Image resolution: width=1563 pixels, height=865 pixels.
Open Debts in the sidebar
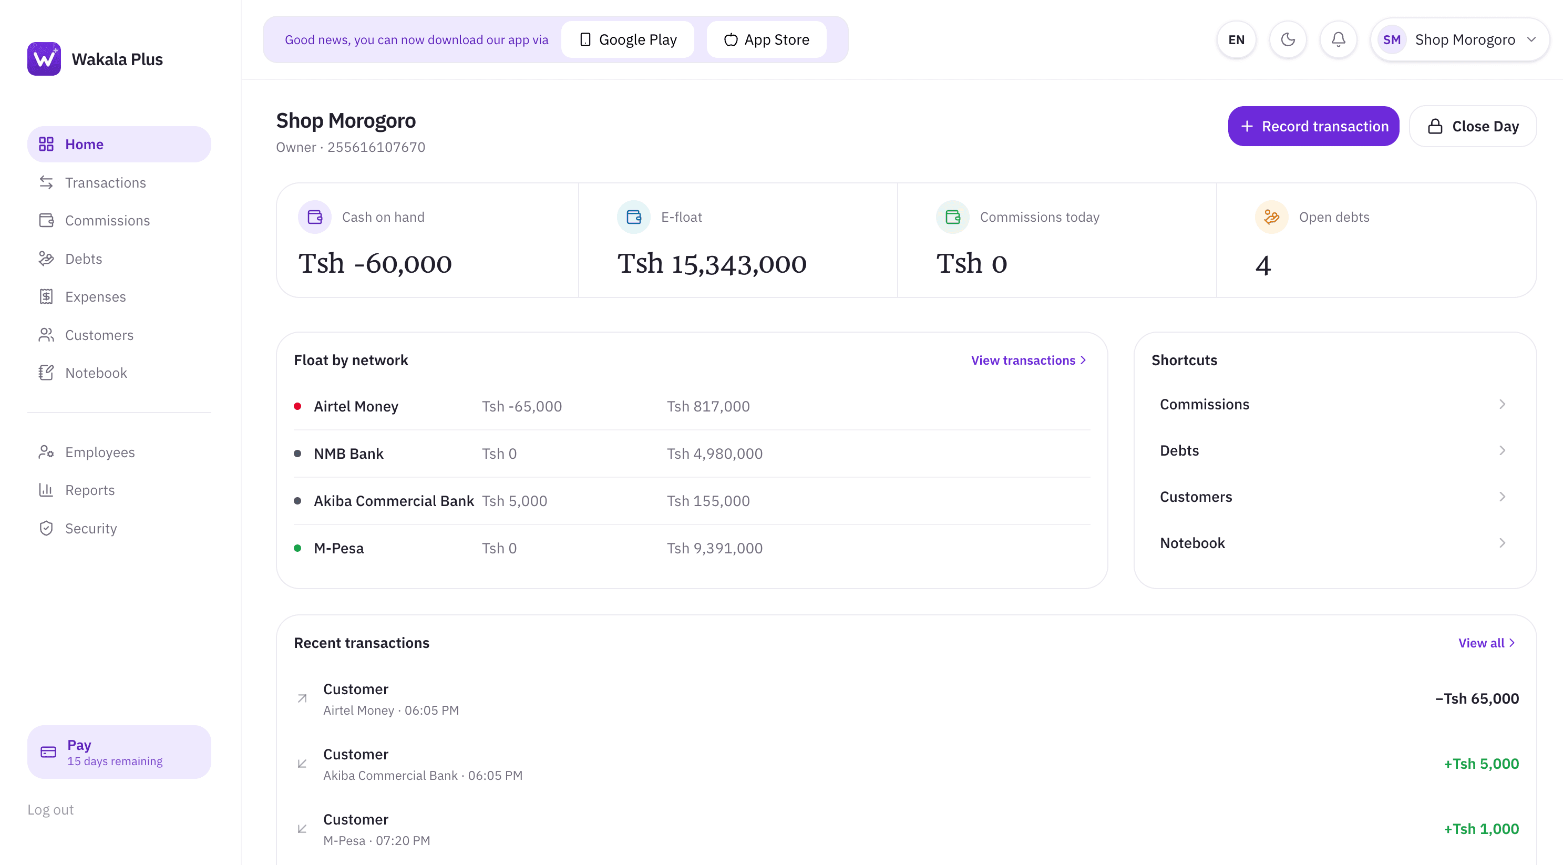(x=119, y=259)
